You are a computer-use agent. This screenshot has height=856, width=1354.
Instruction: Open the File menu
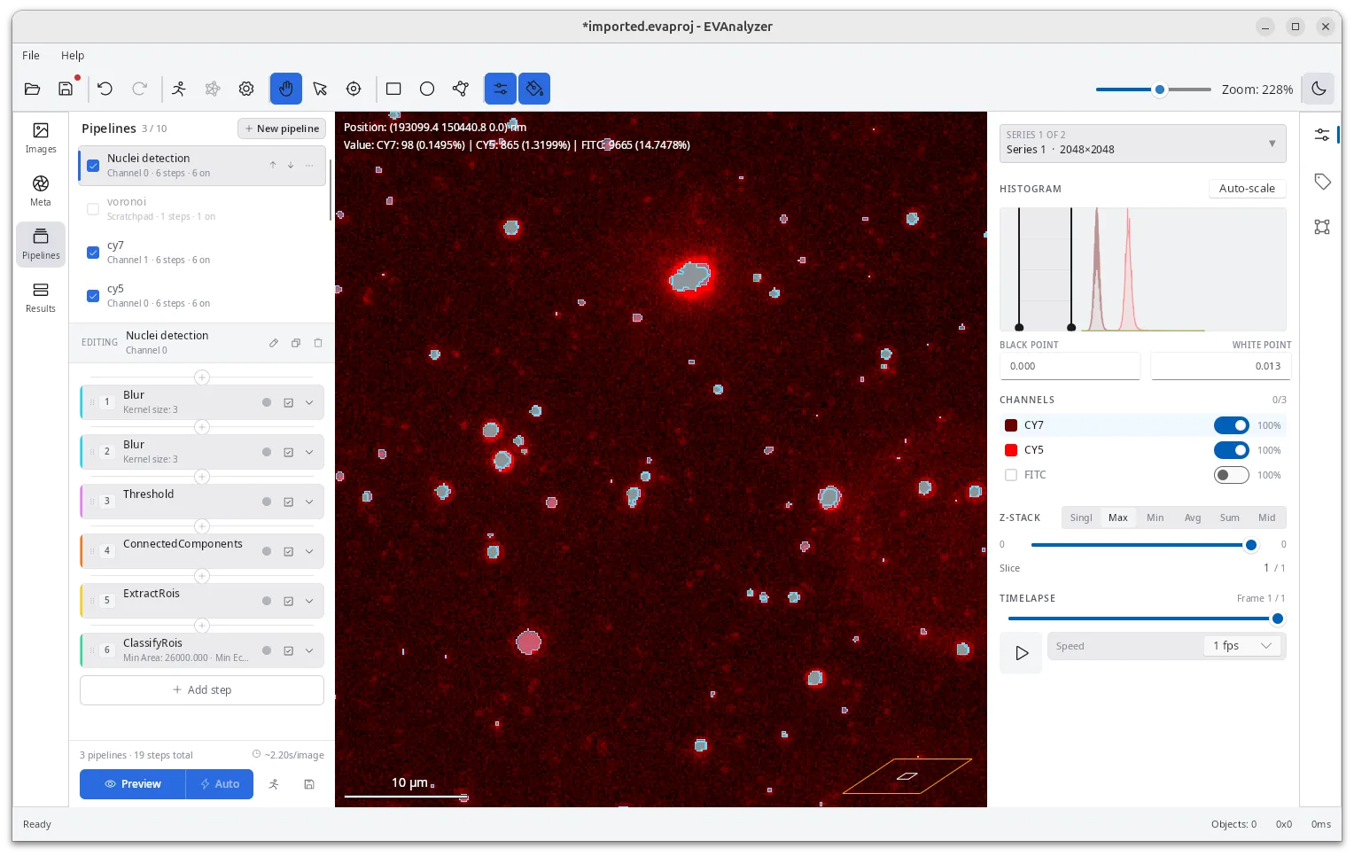pyautogui.click(x=31, y=55)
